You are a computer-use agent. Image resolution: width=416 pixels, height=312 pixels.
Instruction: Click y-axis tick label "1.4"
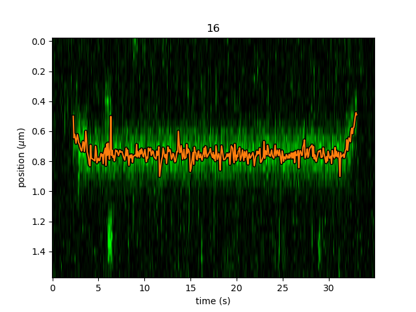point(38,252)
